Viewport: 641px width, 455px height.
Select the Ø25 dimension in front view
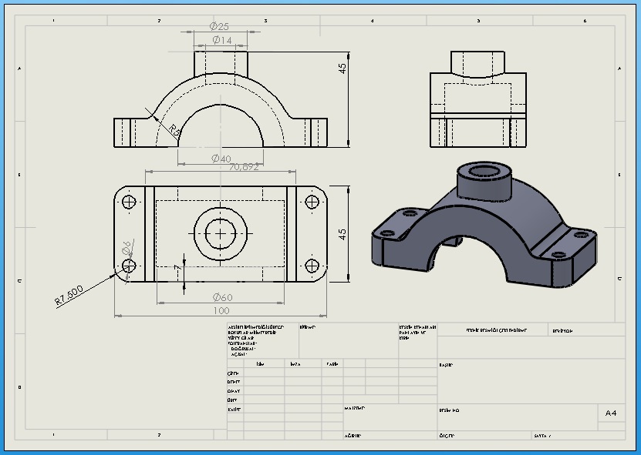tap(220, 27)
